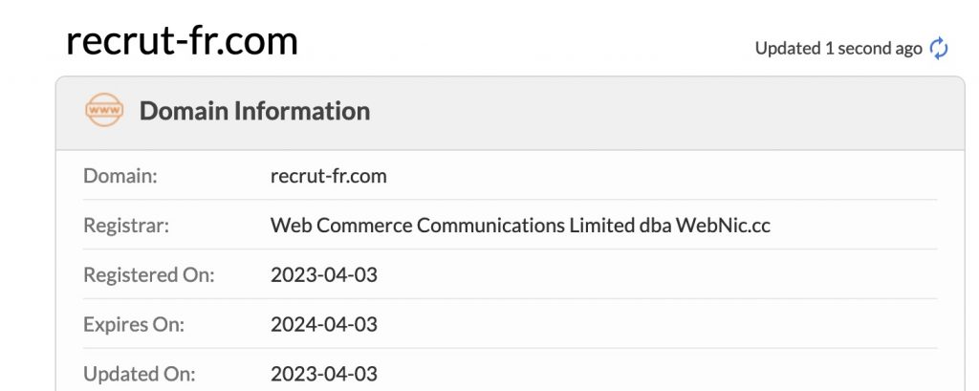Click the Updated On date value
The width and height of the screenshot is (979, 391).
point(324,374)
